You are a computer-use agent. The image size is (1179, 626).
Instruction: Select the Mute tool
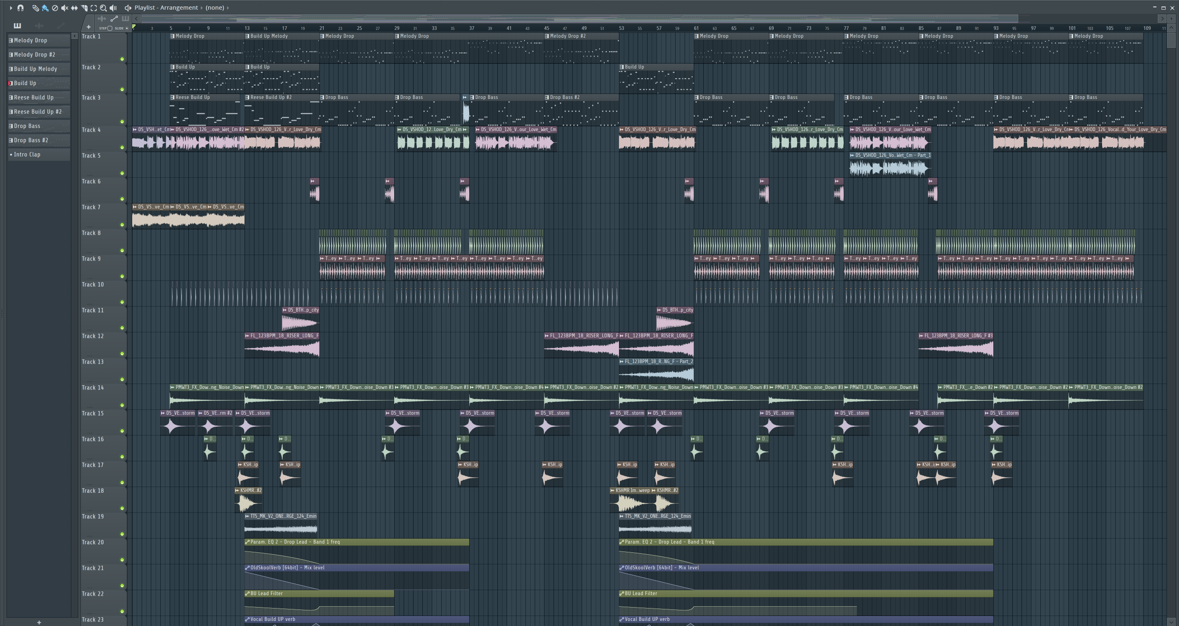pyautogui.click(x=64, y=8)
